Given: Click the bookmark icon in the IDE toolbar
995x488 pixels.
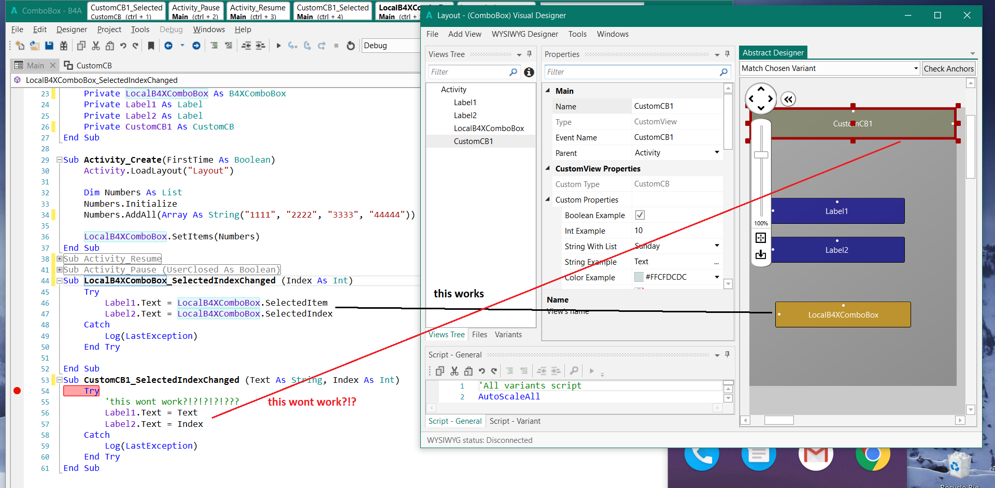Looking at the screenshot, I should pos(151,46).
